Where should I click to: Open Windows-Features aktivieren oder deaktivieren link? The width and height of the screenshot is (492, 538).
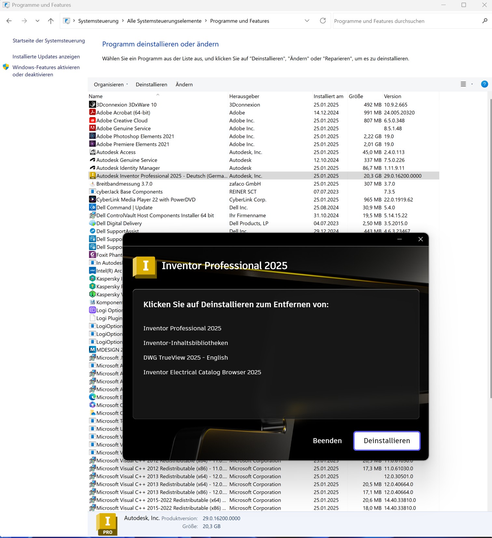[x=46, y=71]
